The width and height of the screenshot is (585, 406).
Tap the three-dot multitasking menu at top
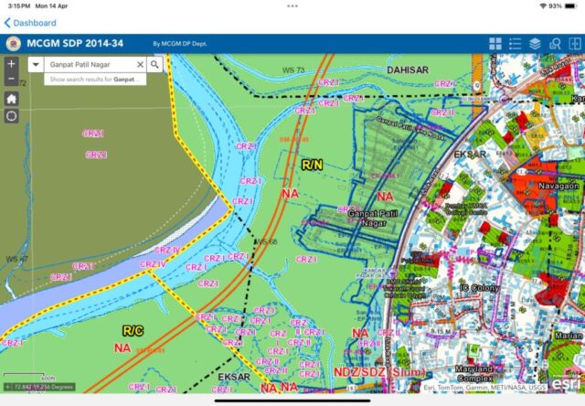tap(292, 5)
